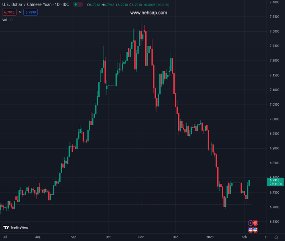Click the Sep label on time axis
The image size is (285, 241).
tap(73, 237)
